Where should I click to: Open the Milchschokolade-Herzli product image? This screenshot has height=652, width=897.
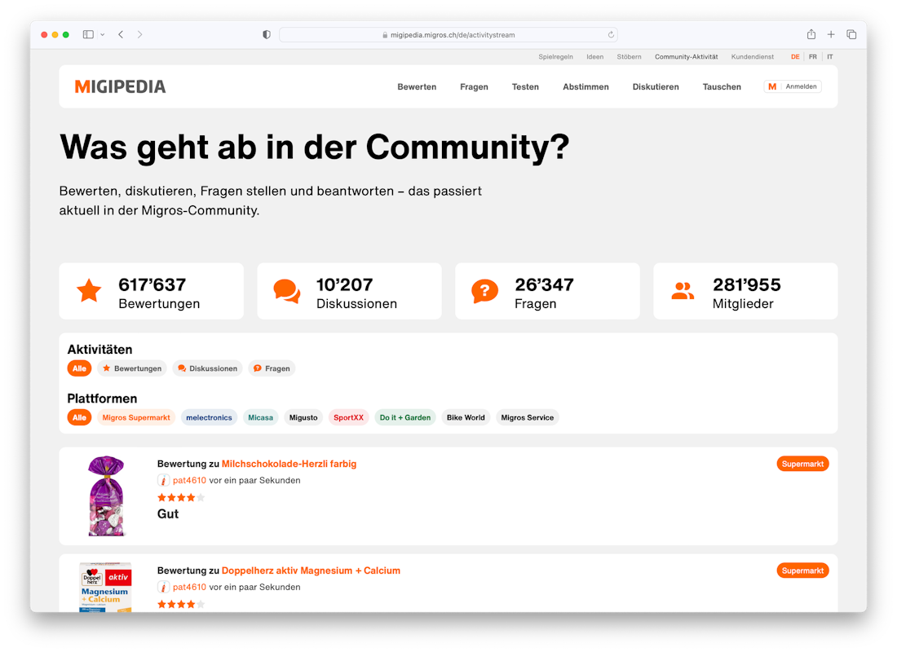coord(106,496)
